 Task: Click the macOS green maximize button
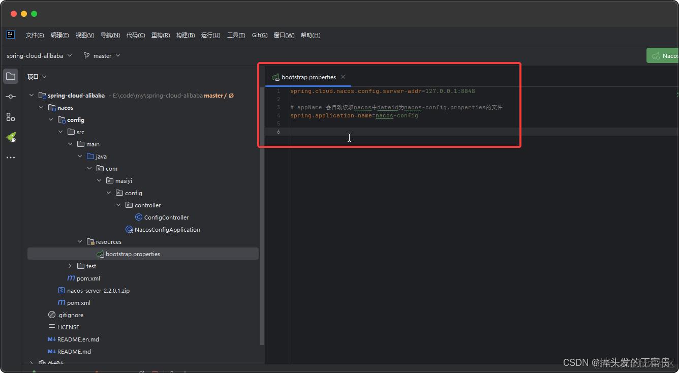pyautogui.click(x=34, y=14)
